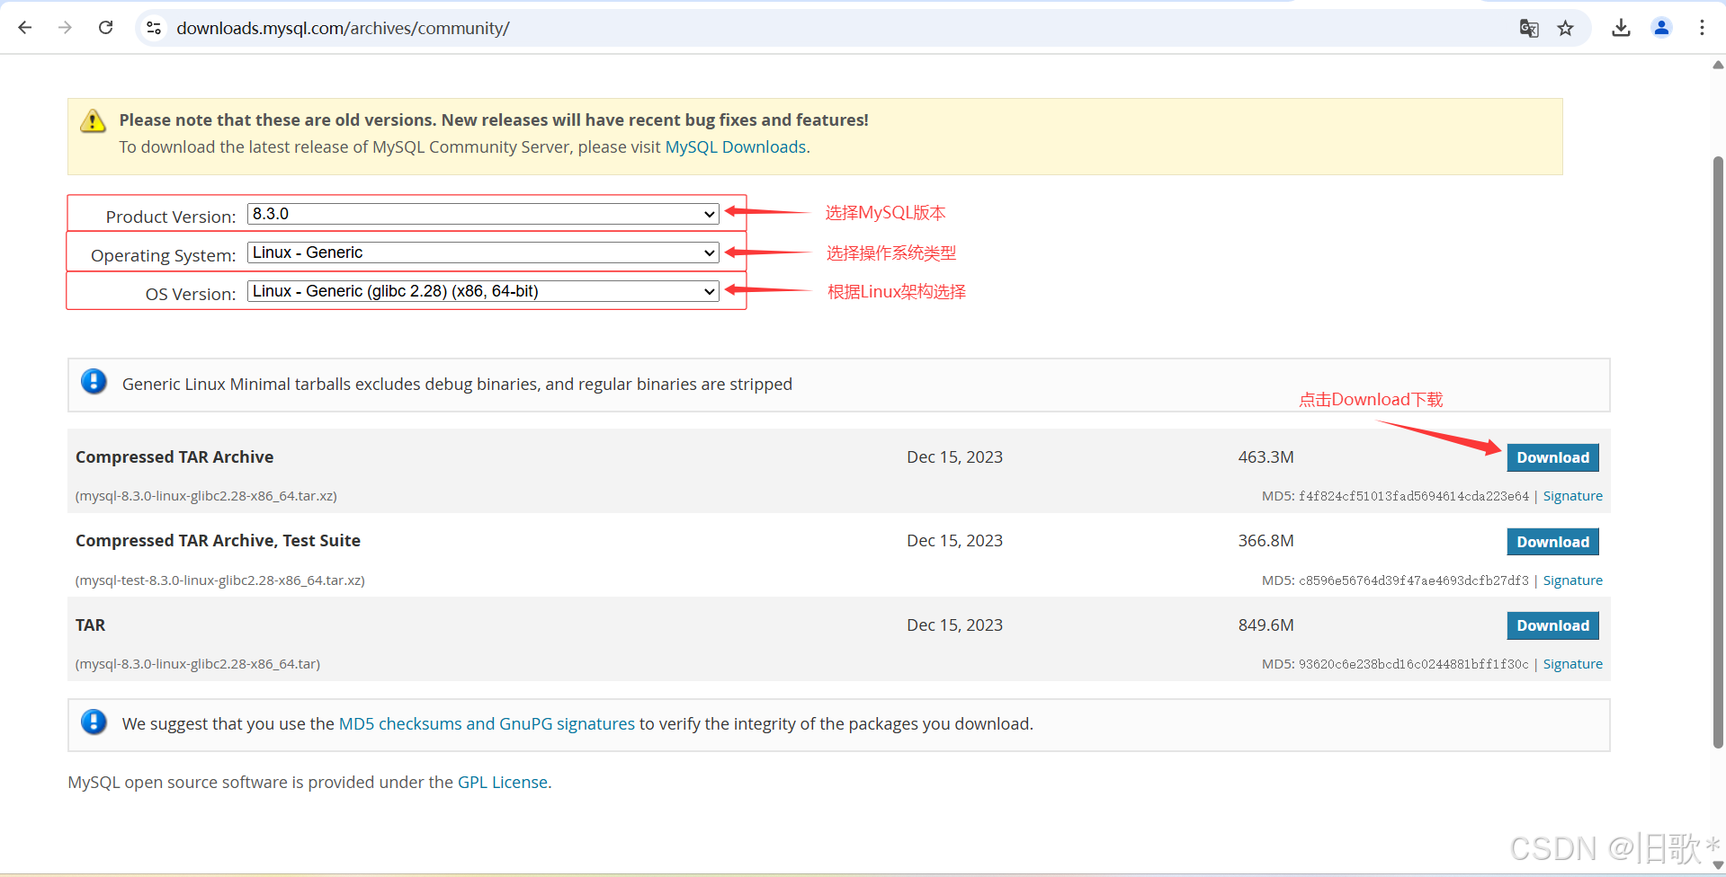This screenshot has height=877, width=1726.
Task: Expand the Product Version dropdown
Action: coord(483,214)
